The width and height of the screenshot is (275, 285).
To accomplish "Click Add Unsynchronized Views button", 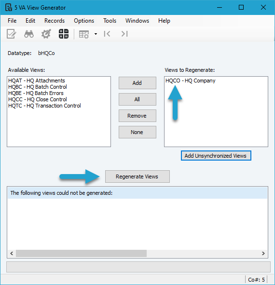I will (x=216, y=156).
